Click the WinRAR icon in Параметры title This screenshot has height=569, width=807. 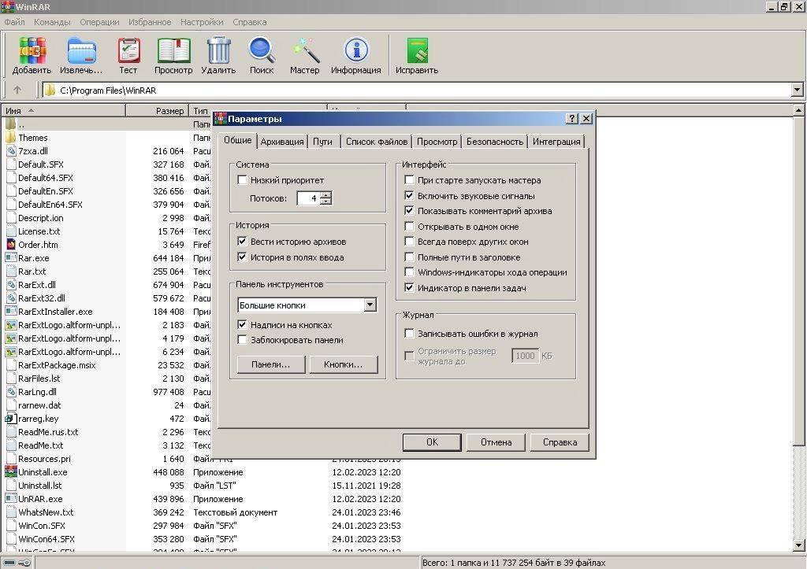(221, 118)
